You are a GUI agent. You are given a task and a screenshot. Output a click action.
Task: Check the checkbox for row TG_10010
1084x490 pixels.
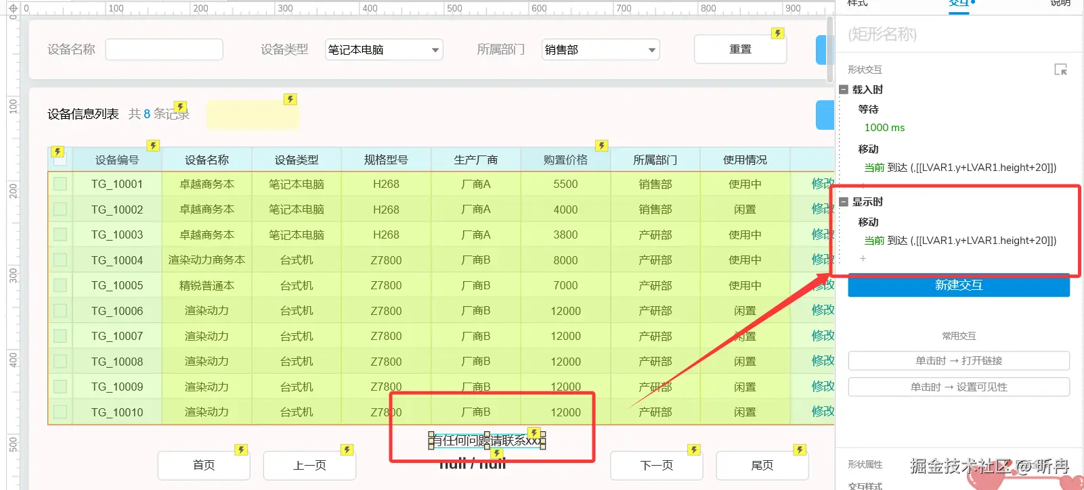tap(60, 412)
